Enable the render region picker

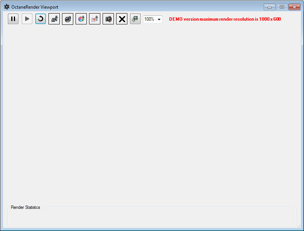pos(95,19)
